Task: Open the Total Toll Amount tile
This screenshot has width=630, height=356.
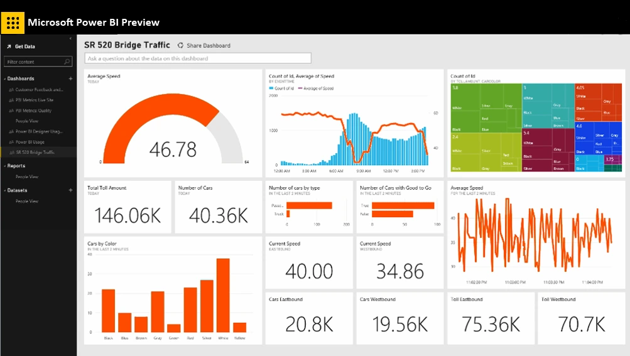Action: click(x=128, y=207)
